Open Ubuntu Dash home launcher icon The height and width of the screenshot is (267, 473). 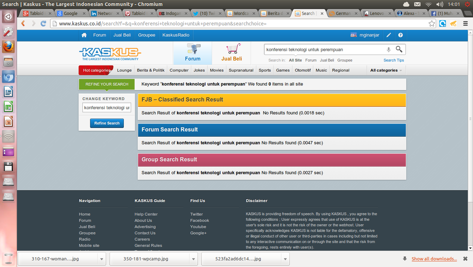pos(8,16)
